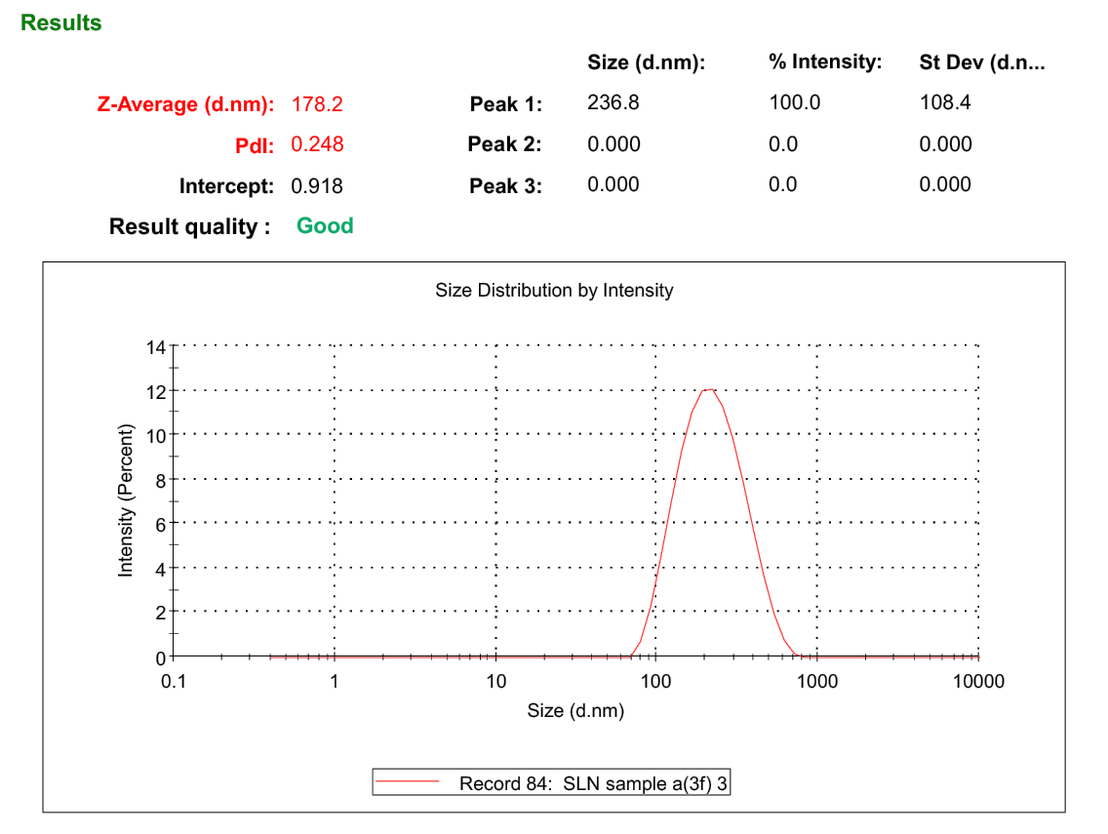Click the Peak 1 St Dev value 108.4
Image resolution: width=1108 pixels, height=834 pixels.
click(944, 102)
